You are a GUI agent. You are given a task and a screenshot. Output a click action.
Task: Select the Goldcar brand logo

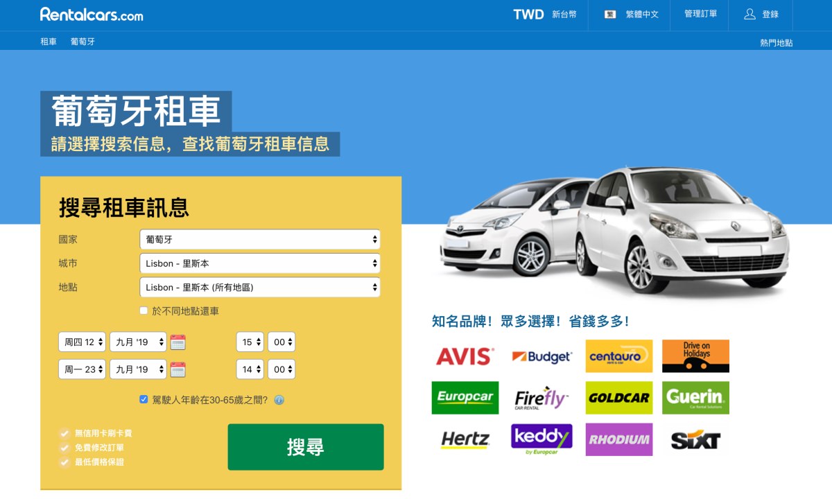[x=618, y=398]
